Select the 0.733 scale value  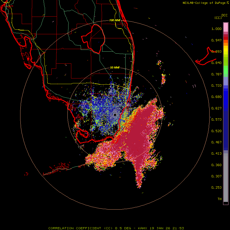coord(216,86)
